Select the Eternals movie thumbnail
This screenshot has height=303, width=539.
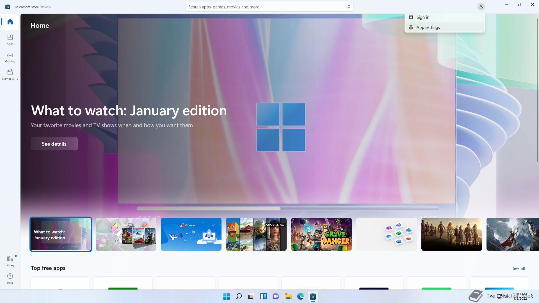[x=452, y=234]
